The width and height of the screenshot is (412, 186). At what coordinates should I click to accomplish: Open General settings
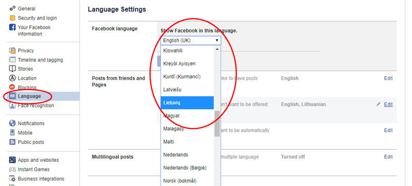tap(27, 8)
